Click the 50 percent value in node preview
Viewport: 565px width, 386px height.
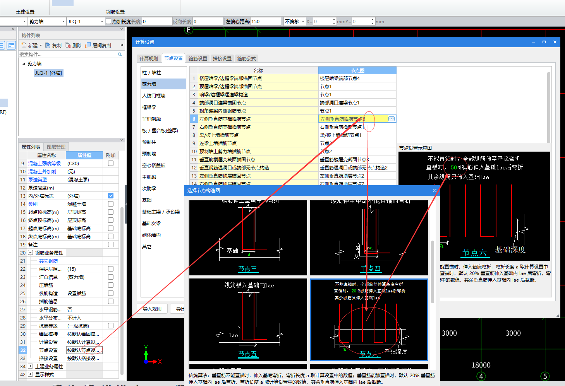pyautogui.click(x=453, y=167)
